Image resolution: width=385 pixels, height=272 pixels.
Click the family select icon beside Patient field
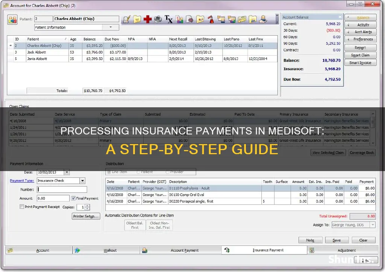(x=12, y=20)
